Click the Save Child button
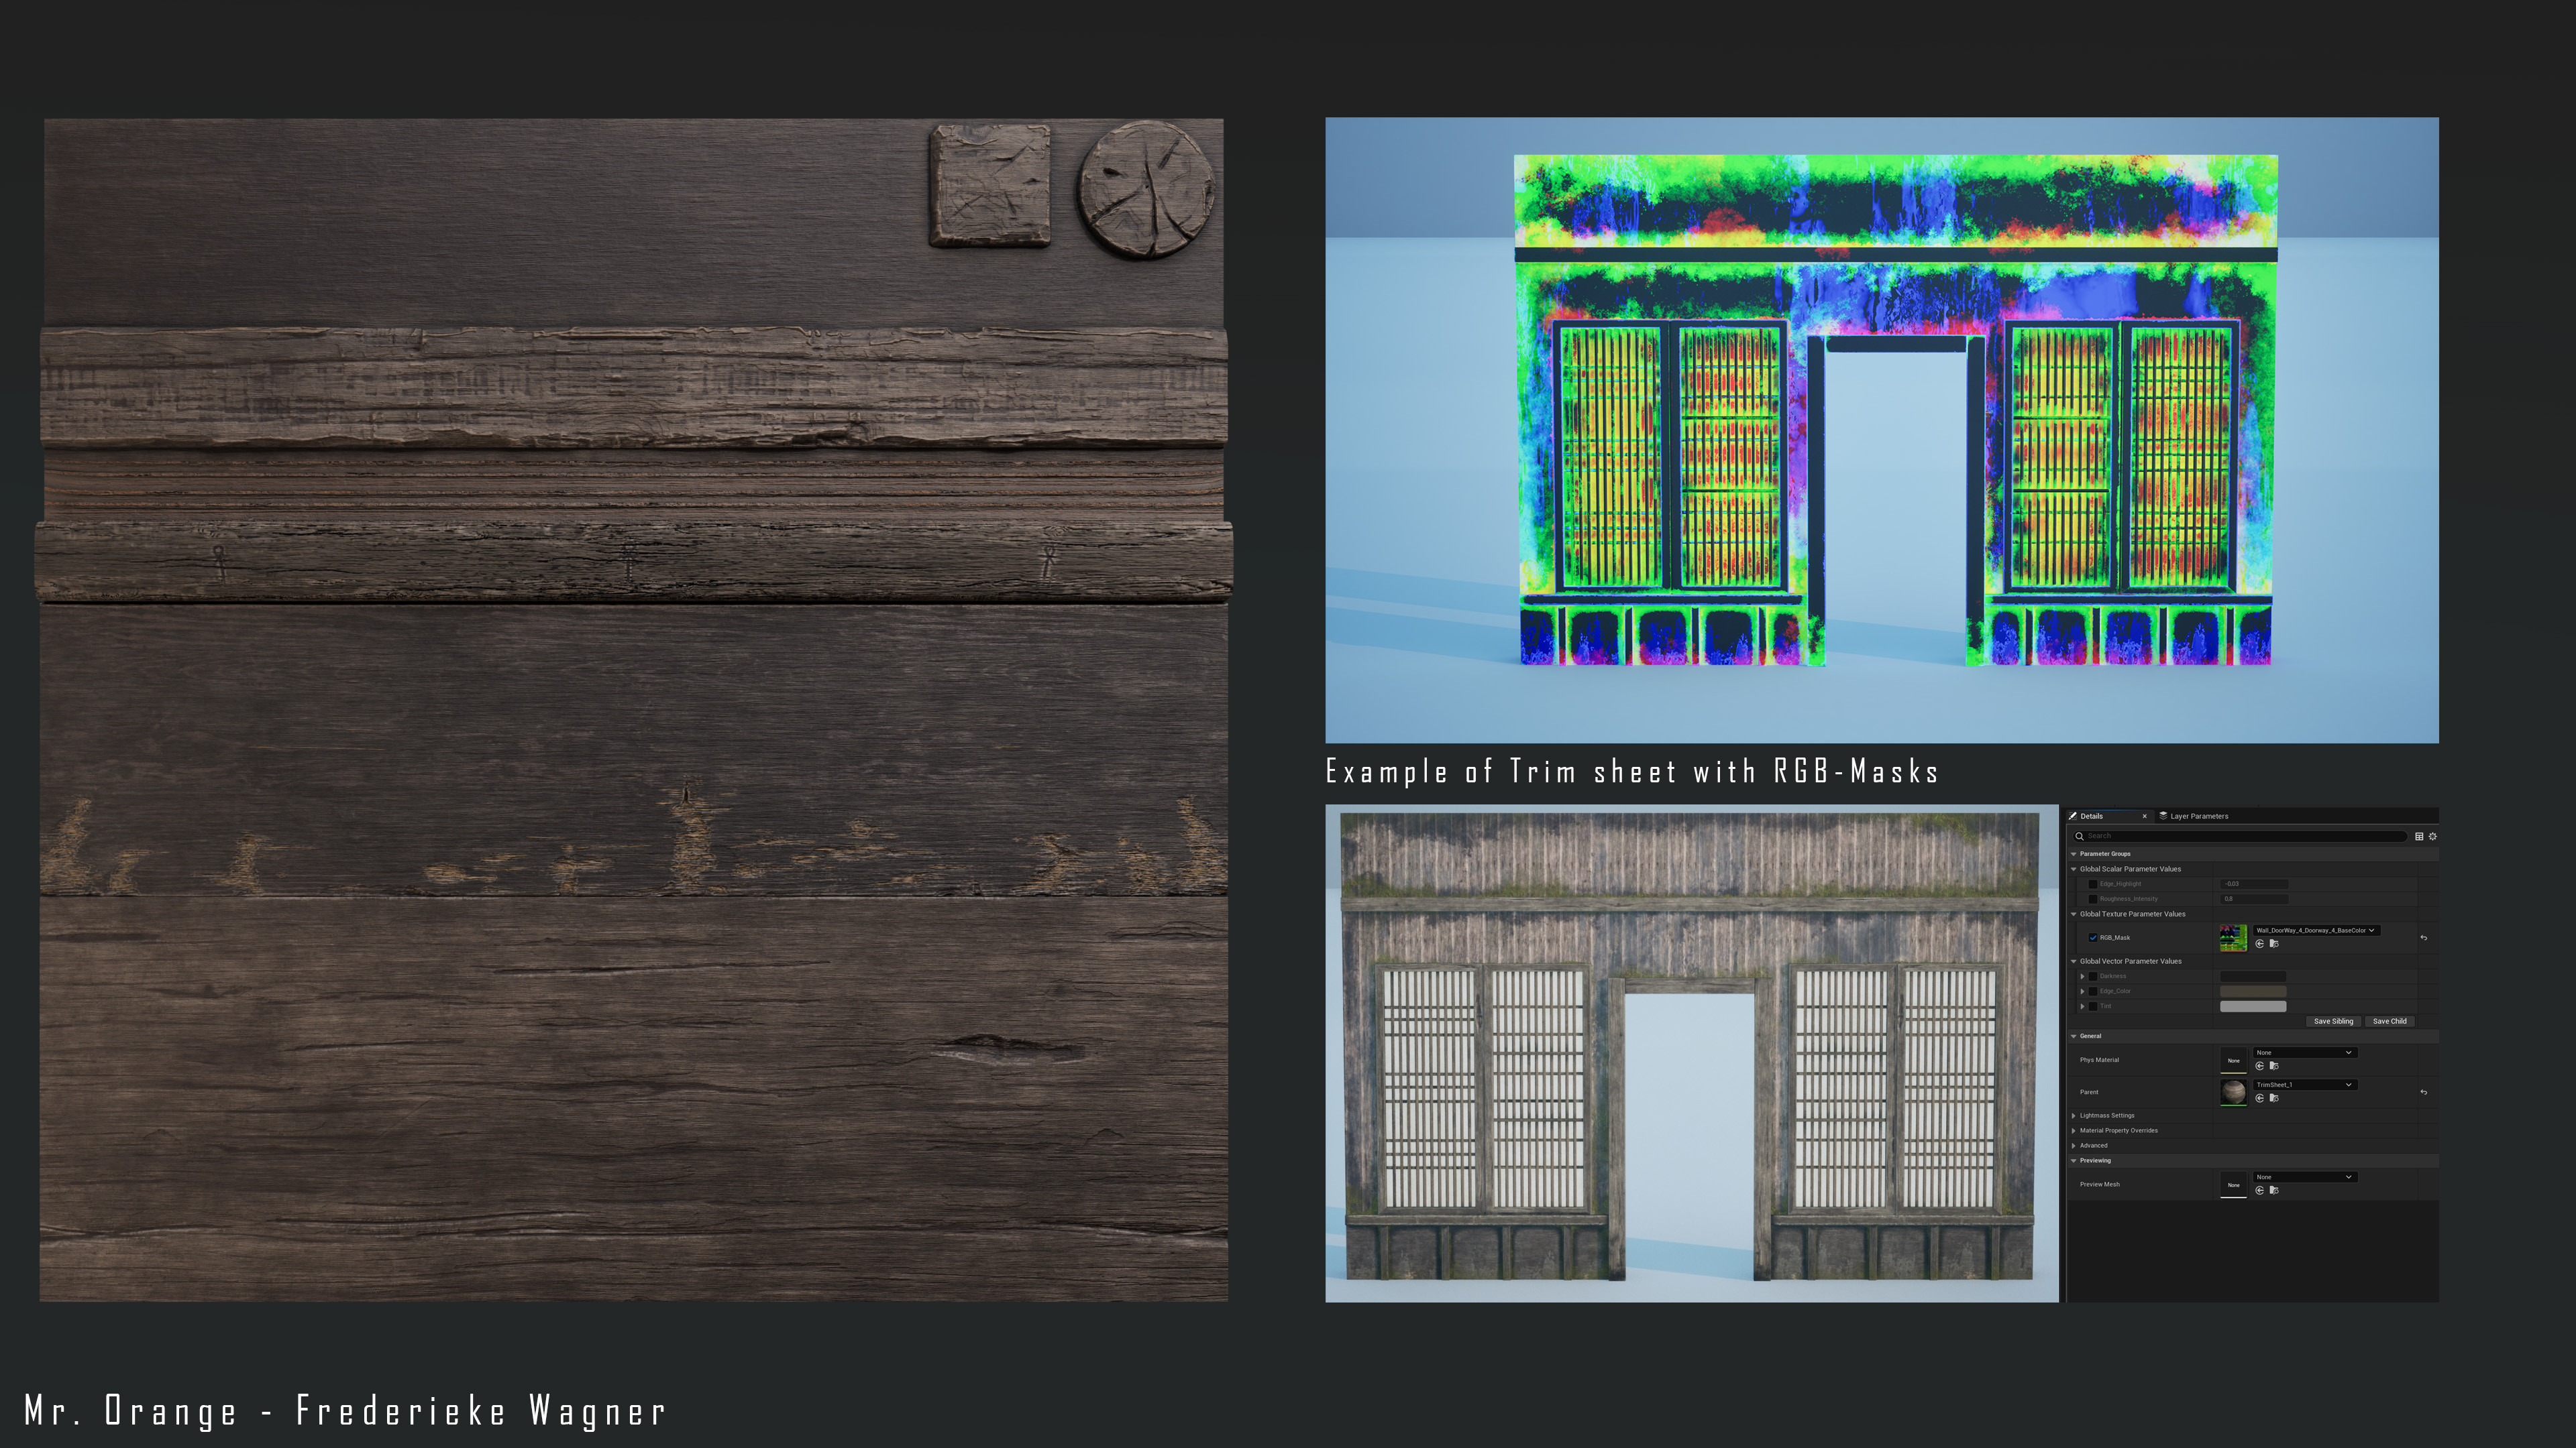 2389,1021
